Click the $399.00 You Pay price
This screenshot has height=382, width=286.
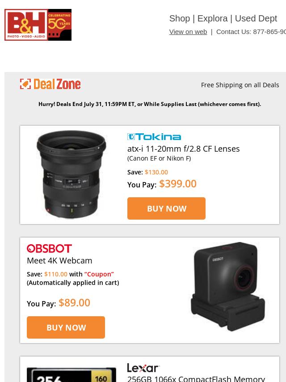click(178, 184)
